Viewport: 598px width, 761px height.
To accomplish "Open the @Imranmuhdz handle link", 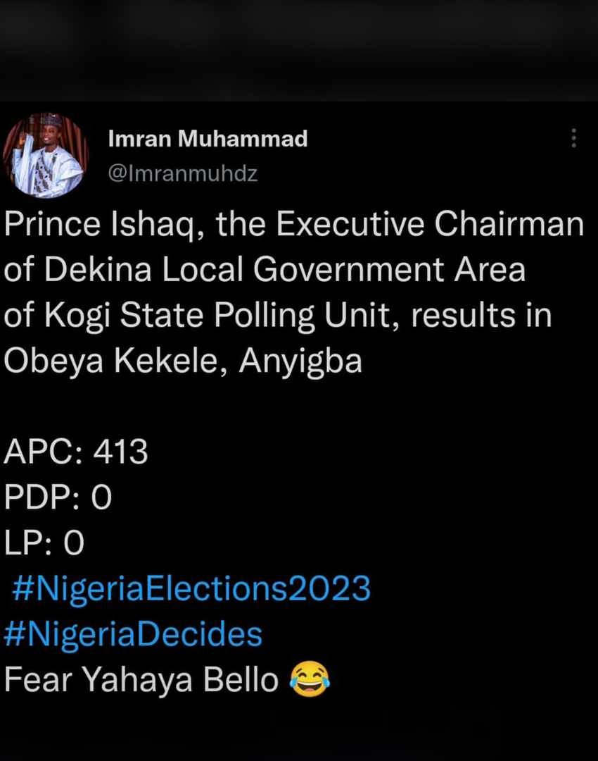I will [x=183, y=174].
